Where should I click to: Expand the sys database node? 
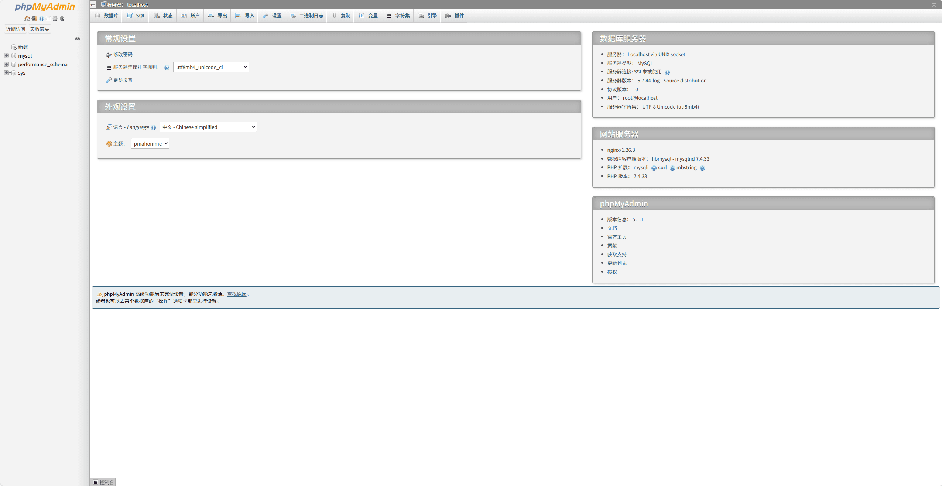6,73
